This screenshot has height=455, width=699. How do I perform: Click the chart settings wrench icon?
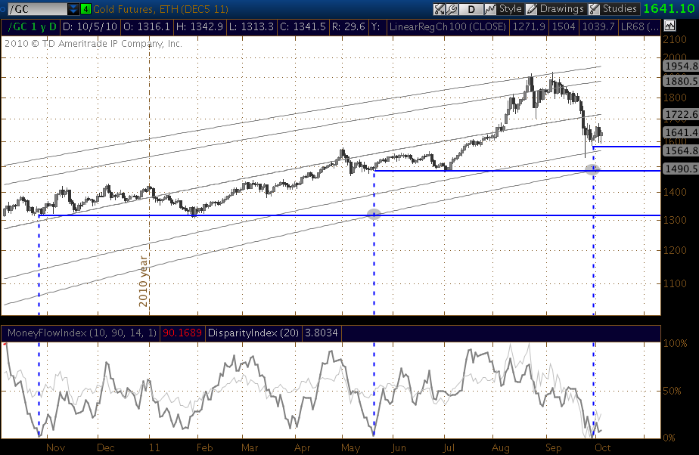[x=452, y=9]
